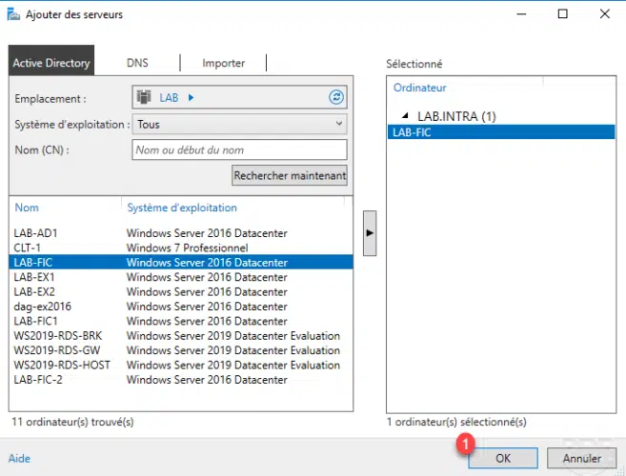The height and width of the screenshot is (476, 626).
Task: Sort by the Nom column header
Action: (27, 208)
